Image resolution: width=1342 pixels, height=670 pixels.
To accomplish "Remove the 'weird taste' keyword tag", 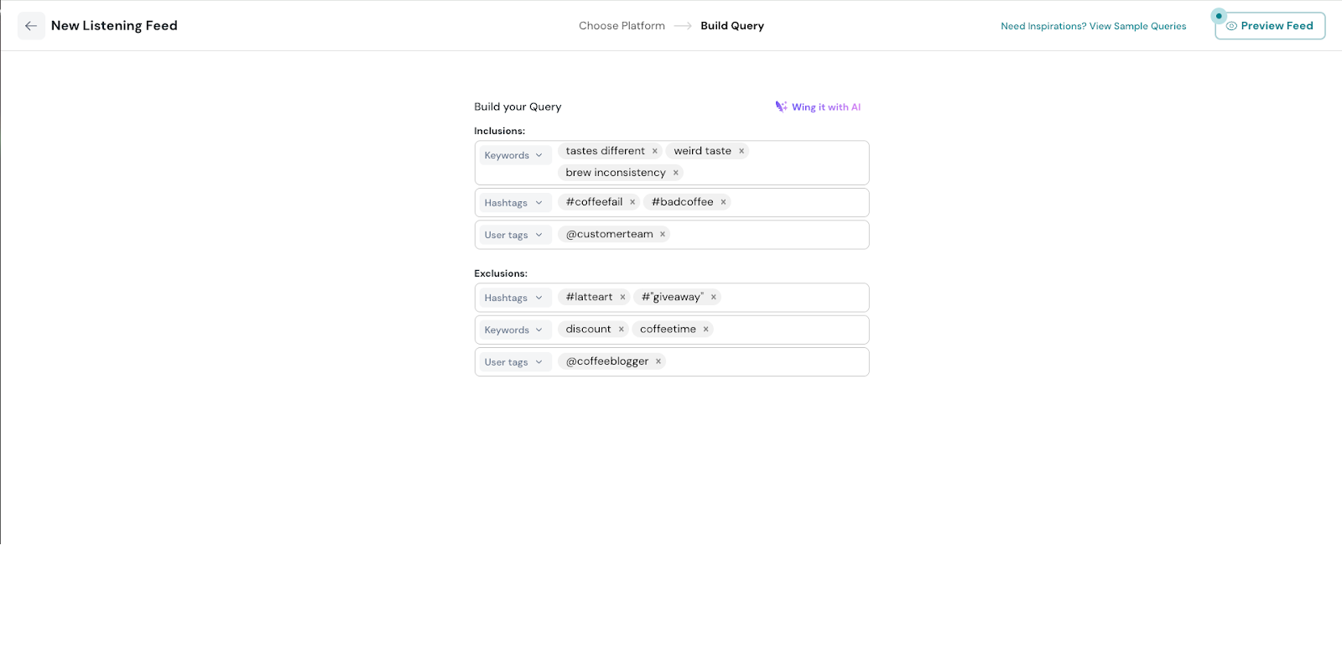I will point(741,152).
